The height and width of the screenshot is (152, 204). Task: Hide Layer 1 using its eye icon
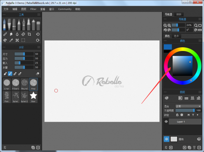pos(166,121)
